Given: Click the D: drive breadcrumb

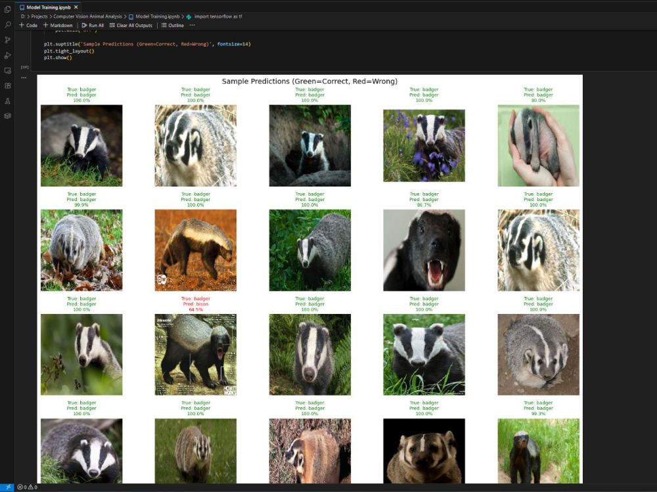Looking at the screenshot, I should (23, 16).
